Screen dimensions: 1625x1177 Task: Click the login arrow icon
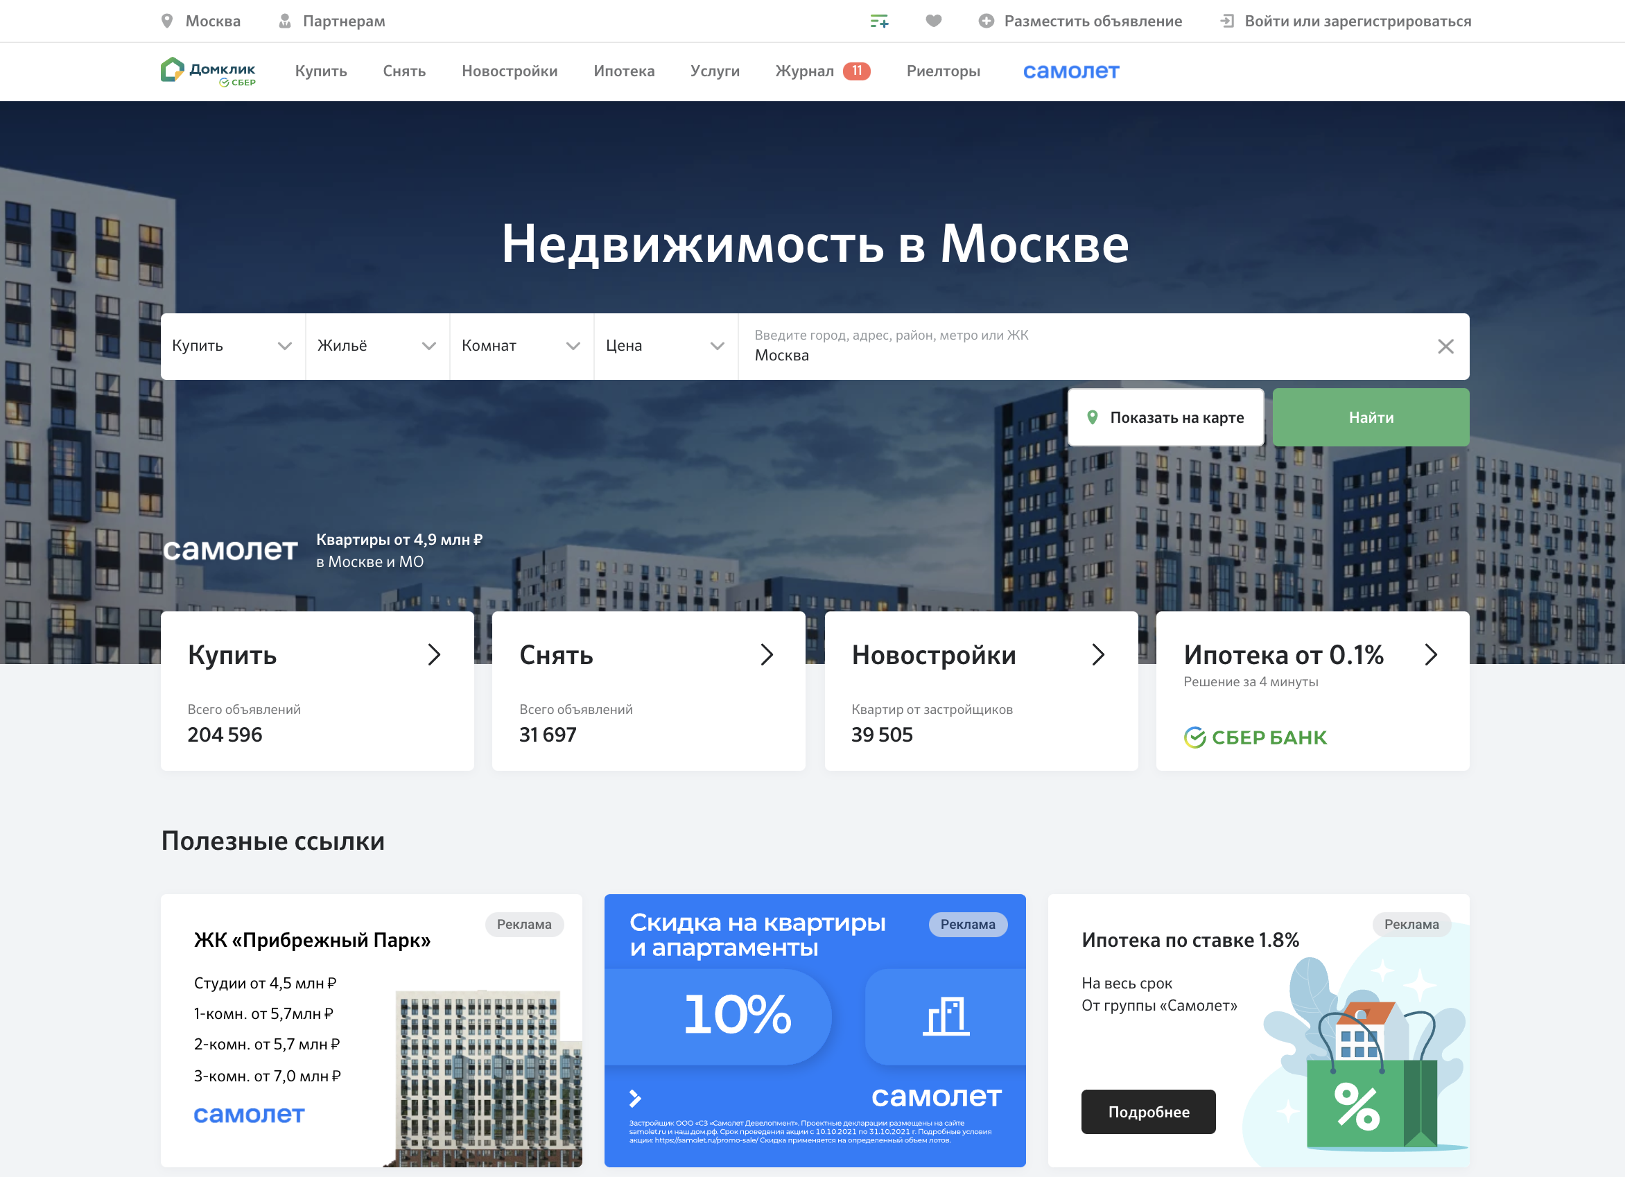tap(1226, 21)
